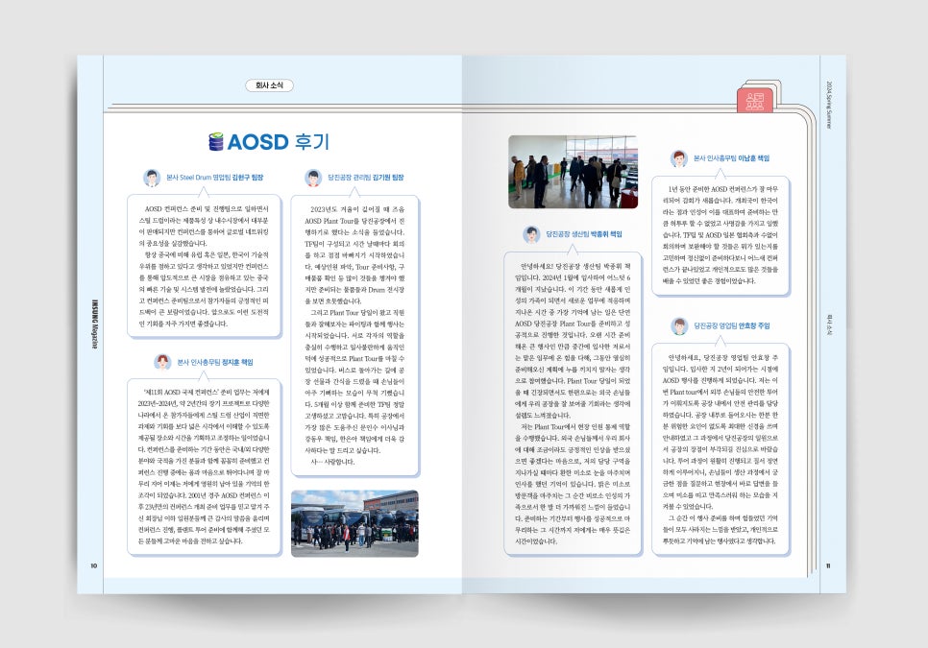Click the drum barrel icon beside AOSD 후기
The height and width of the screenshot is (648, 928).
[x=216, y=142]
